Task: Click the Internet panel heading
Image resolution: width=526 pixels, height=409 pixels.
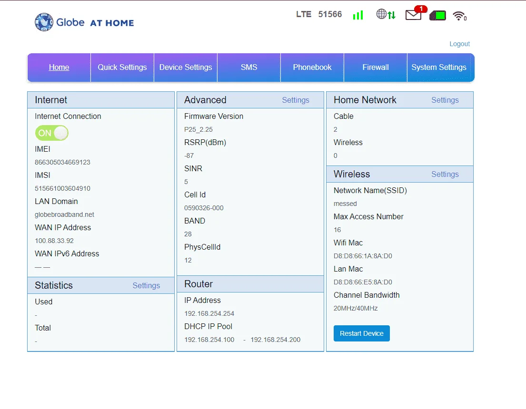Action: [51, 100]
